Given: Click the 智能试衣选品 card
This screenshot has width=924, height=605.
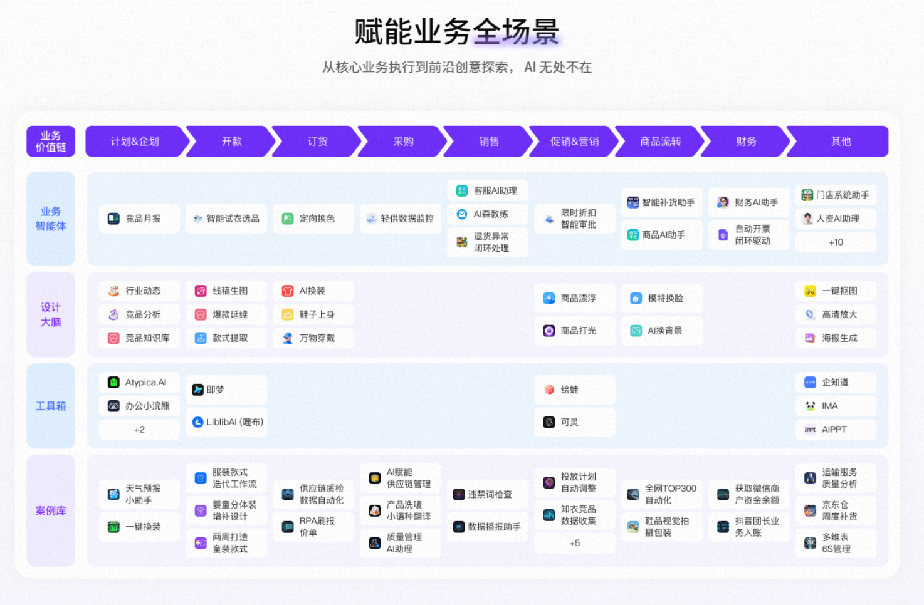Looking at the screenshot, I should (x=226, y=219).
